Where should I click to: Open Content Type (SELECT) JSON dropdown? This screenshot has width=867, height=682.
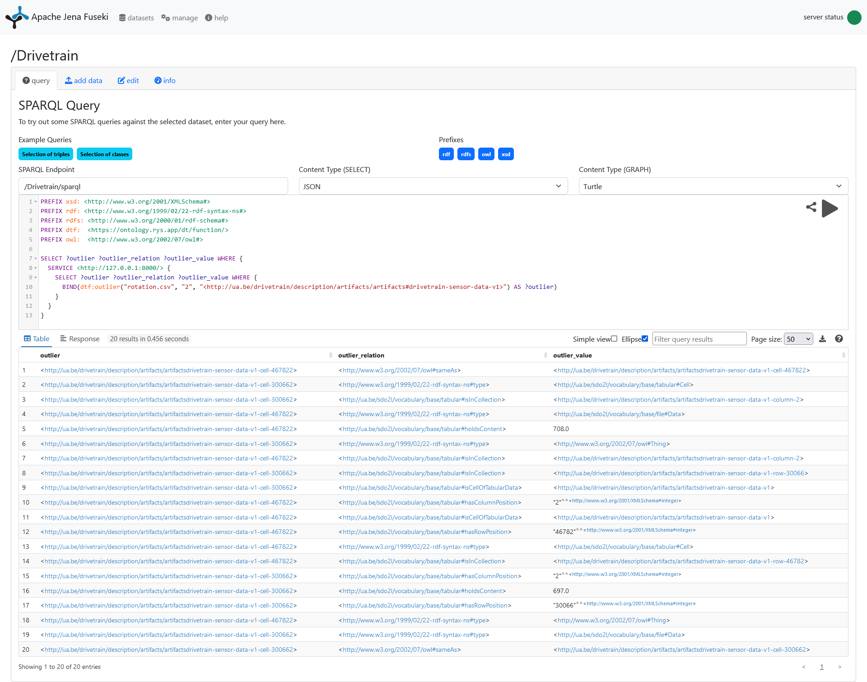[x=433, y=186]
